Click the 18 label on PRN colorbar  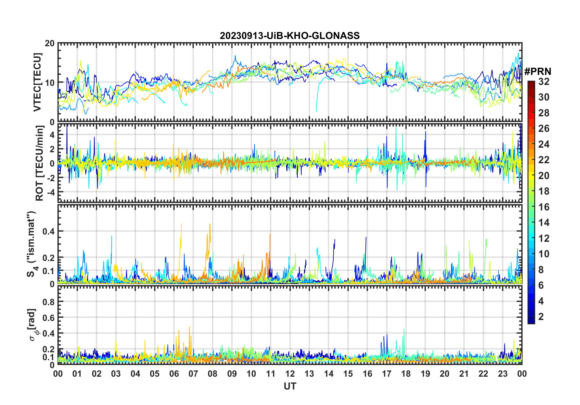click(544, 191)
